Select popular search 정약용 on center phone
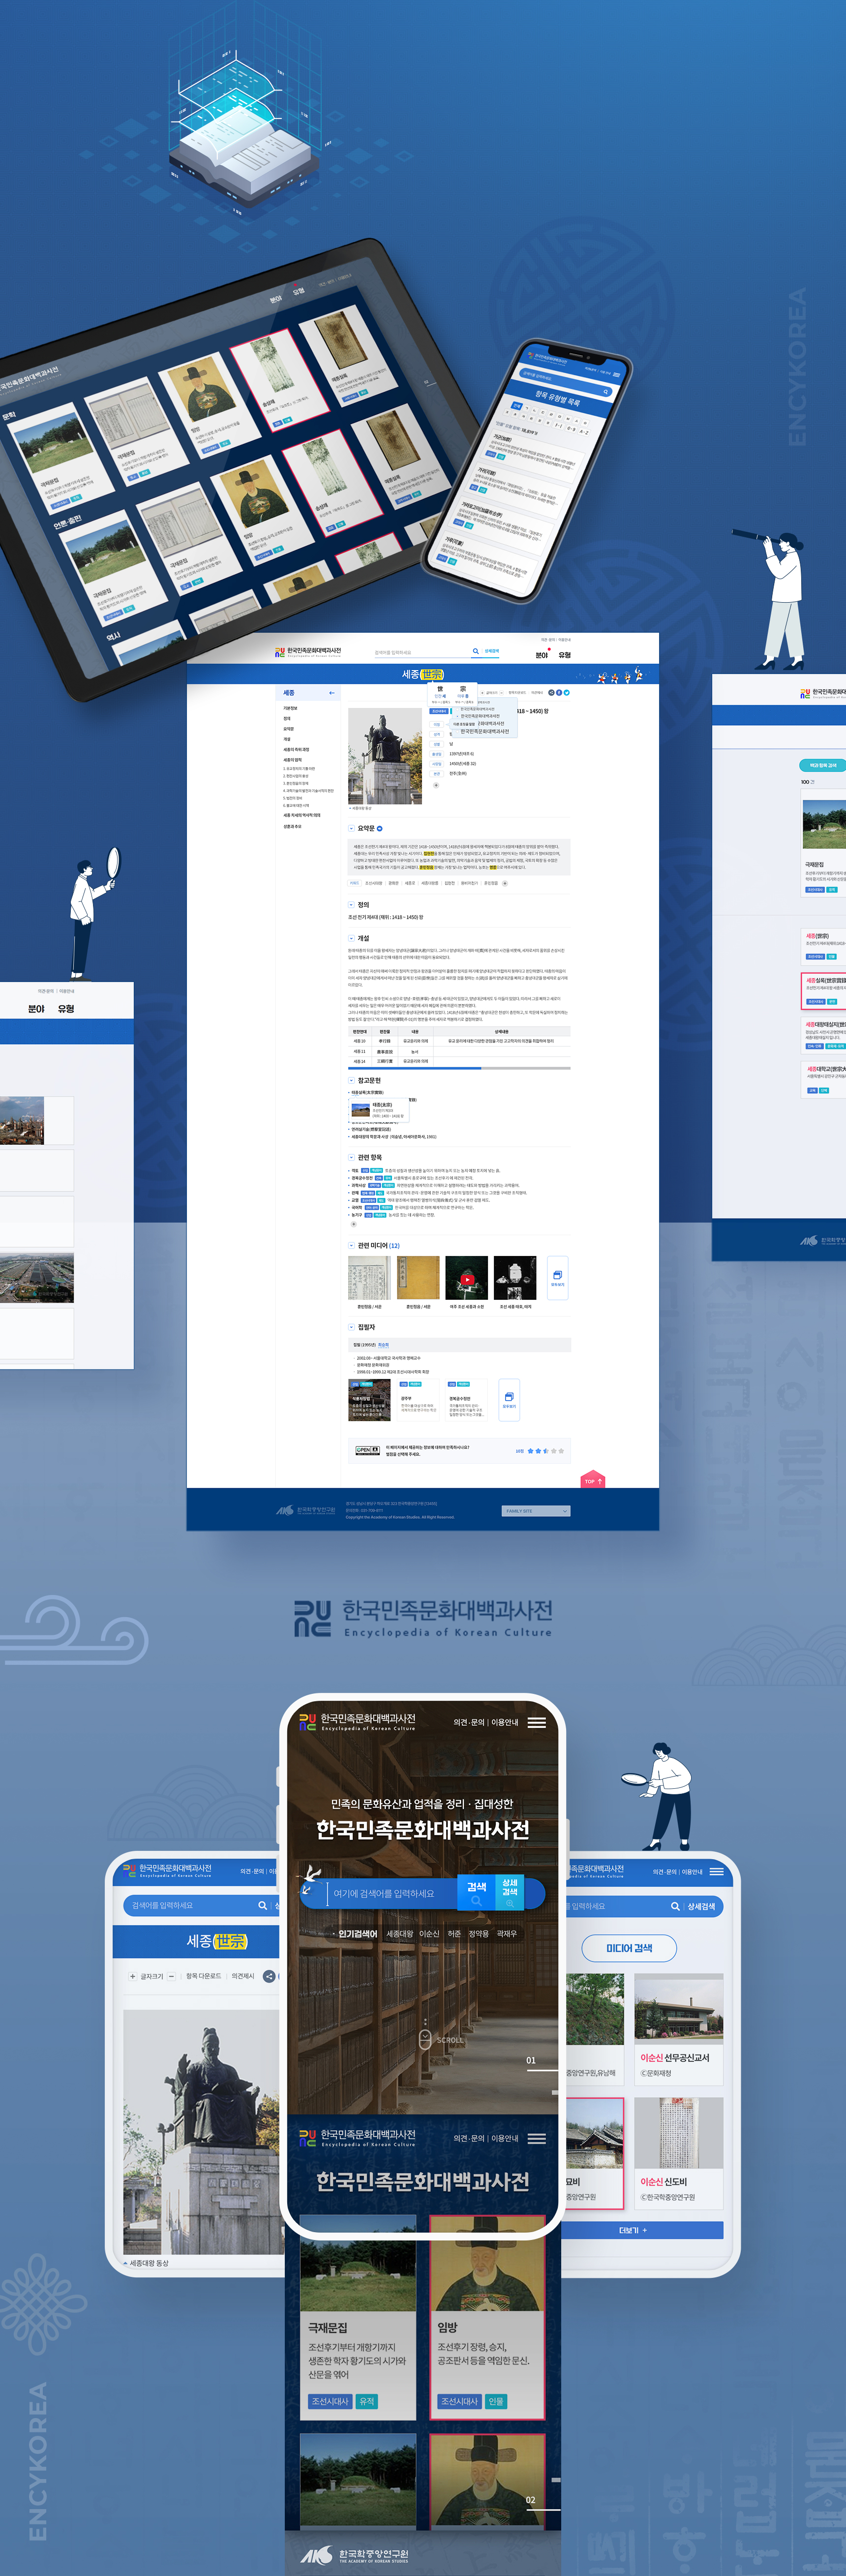 click(x=479, y=1934)
